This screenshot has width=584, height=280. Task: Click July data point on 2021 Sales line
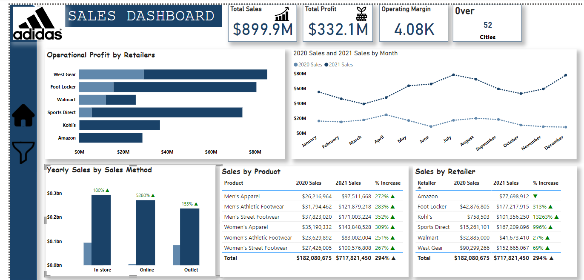point(453,75)
